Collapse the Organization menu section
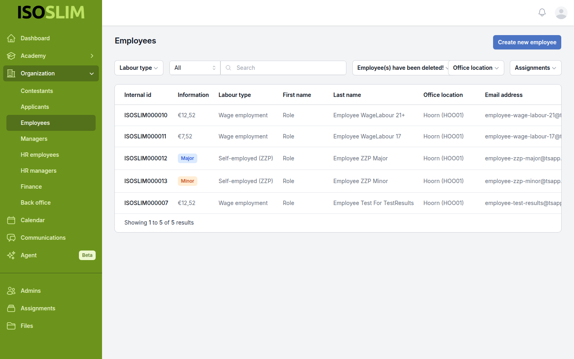Screen dimensions: 574x359 (92, 73)
